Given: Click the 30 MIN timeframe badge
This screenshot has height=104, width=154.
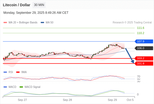Looking at the screenshot, I should (39, 5).
